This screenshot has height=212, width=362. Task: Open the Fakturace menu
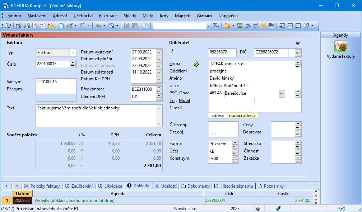pos(108,16)
